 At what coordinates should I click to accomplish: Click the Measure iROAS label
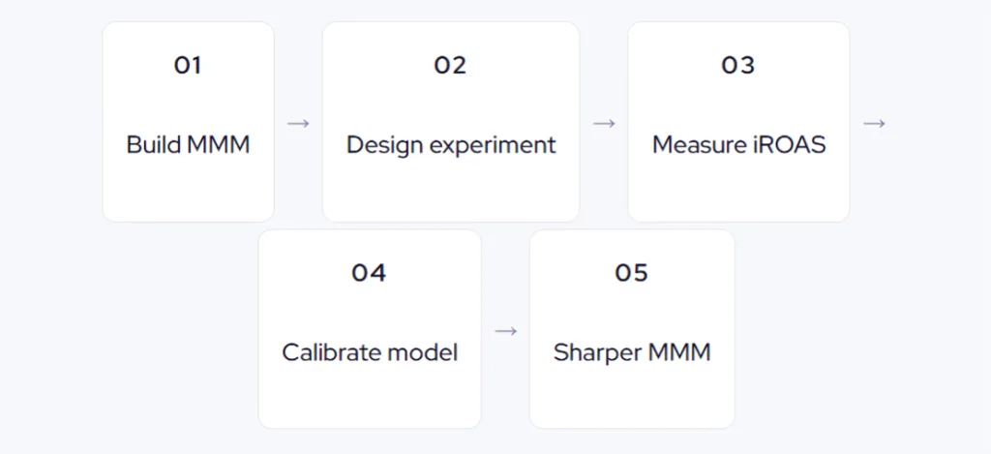pos(738,145)
